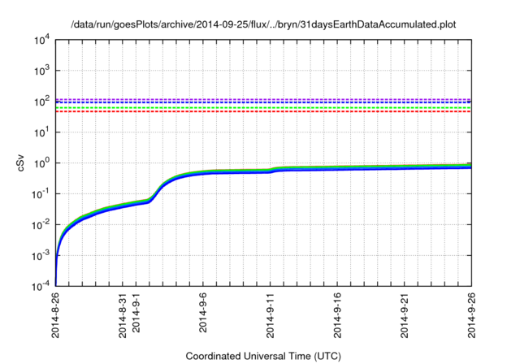Viewport: 520px width, 364px height.
Task: Click the purple dashed threshold line
Action: pos(263,99)
